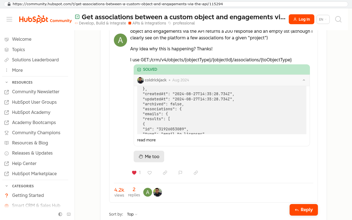Viewport: 352px width, 220px height.
Task: Open the EN language dropdown
Action: [323, 20]
